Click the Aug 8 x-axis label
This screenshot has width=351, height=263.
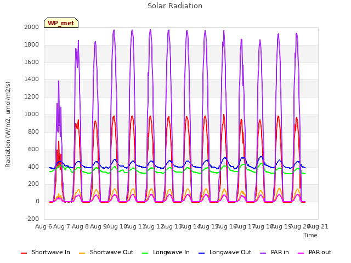(x=80, y=226)
